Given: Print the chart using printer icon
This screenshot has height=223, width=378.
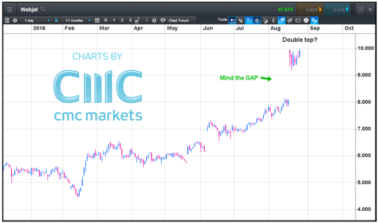Looking at the screenshot, I should pos(306,21).
